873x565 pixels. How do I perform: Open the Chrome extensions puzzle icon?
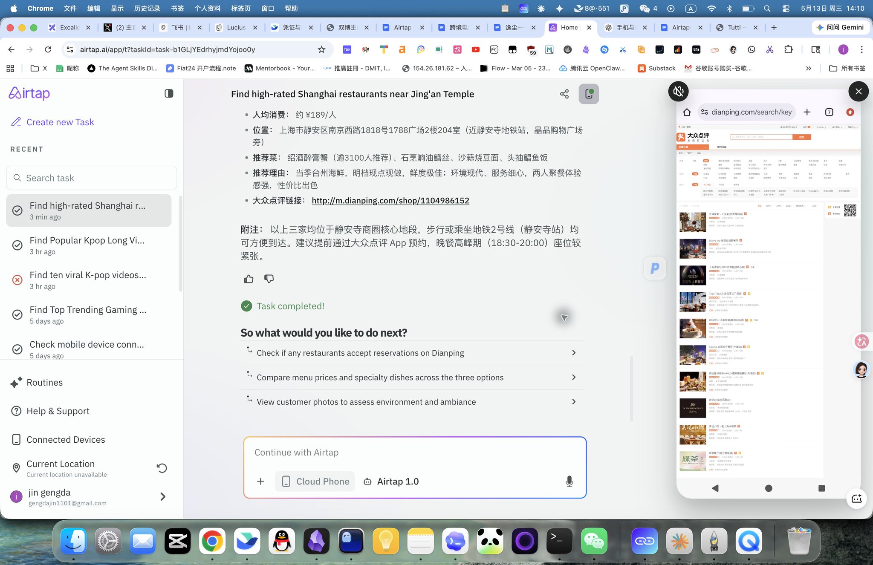click(x=788, y=49)
